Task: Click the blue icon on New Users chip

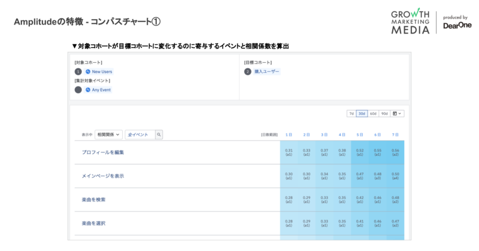Action: 88,72
